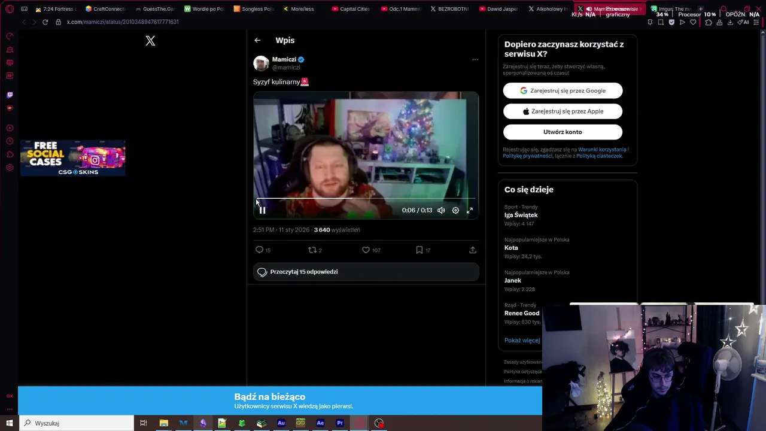Switch the video to fullscreen
766x431 pixels.
point(470,210)
